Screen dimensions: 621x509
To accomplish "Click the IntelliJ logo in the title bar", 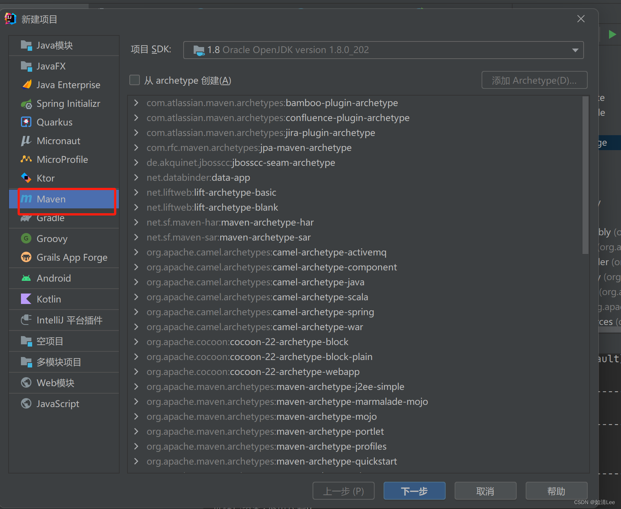I will (x=10, y=19).
